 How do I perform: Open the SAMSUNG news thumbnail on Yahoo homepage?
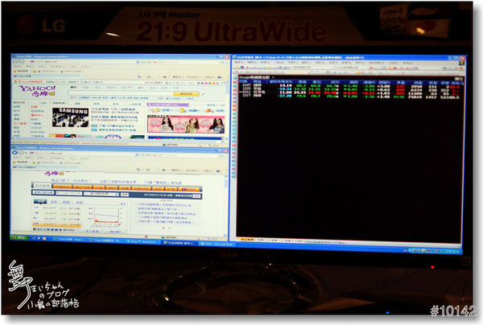point(70,117)
